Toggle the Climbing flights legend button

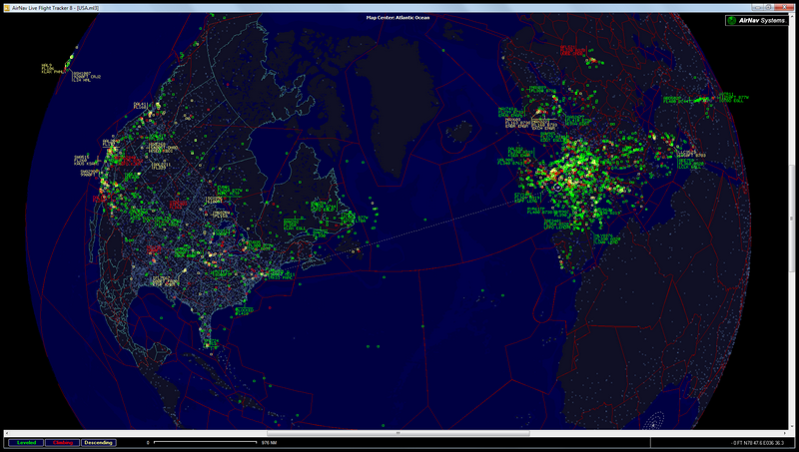point(62,442)
